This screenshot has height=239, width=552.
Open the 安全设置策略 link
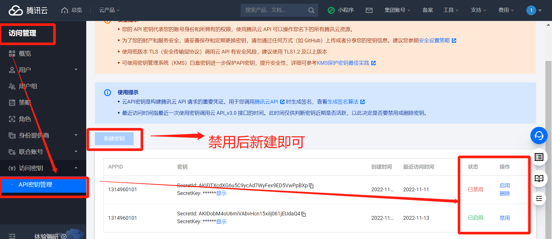[x=434, y=41]
